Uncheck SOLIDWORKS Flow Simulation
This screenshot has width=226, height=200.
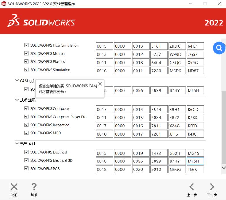pyautogui.click(x=26, y=45)
